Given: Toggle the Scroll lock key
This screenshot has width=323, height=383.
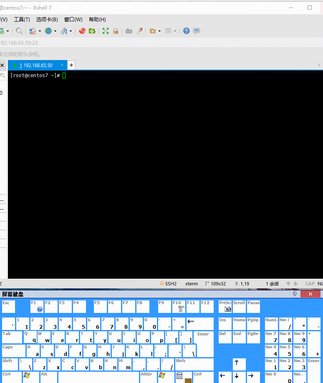Looking at the screenshot, I should coord(239,306).
